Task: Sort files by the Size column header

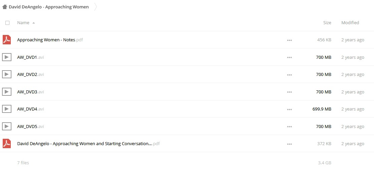Action: (327, 23)
